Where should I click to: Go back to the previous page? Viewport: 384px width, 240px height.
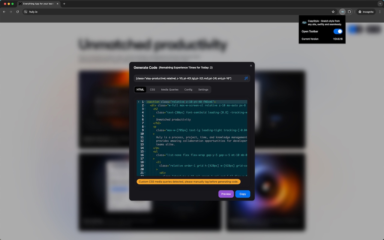pos(4,12)
